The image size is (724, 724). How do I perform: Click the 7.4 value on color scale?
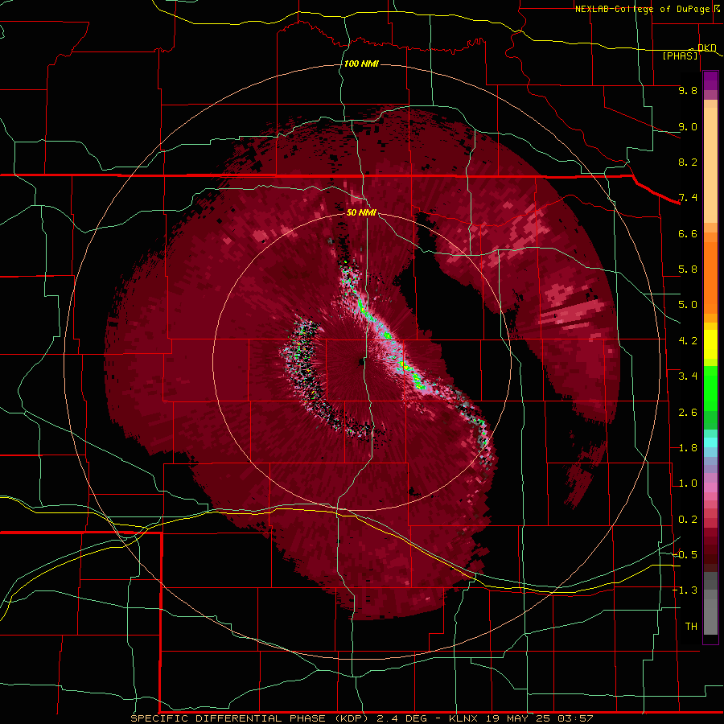(x=688, y=198)
